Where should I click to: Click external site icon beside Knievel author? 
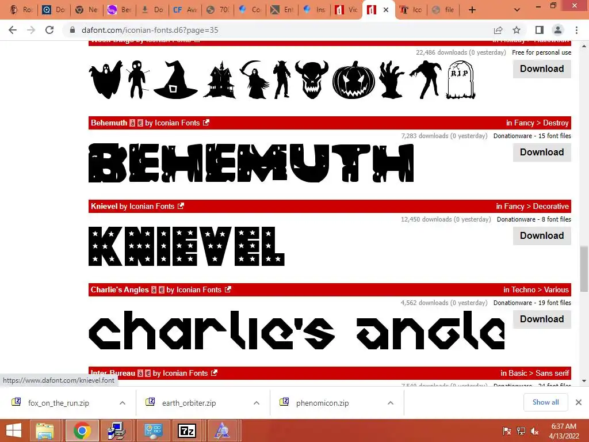pos(181,206)
